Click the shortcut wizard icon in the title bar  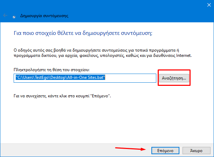[14, 17]
